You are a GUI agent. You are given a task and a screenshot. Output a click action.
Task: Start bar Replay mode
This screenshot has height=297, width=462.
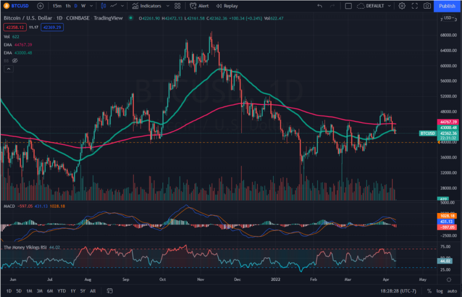[227, 6]
